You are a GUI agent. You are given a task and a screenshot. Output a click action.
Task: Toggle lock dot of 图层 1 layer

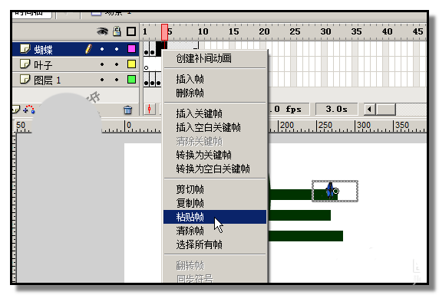point(117,80)
